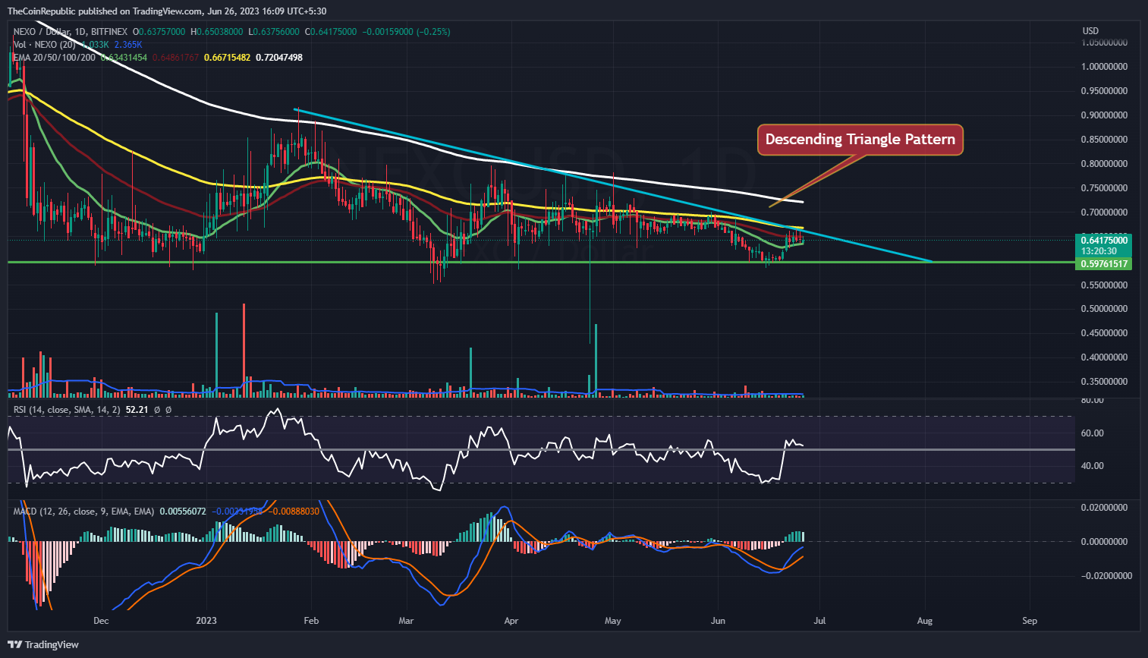The height and width of the screenshot is (658, 1148).
Task: Click the 'Descending Triangle Pattern' callout label
Action: pos(860,140)
